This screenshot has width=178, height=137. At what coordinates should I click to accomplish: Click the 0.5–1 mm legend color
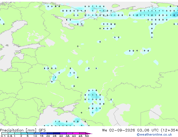(11, 133)
